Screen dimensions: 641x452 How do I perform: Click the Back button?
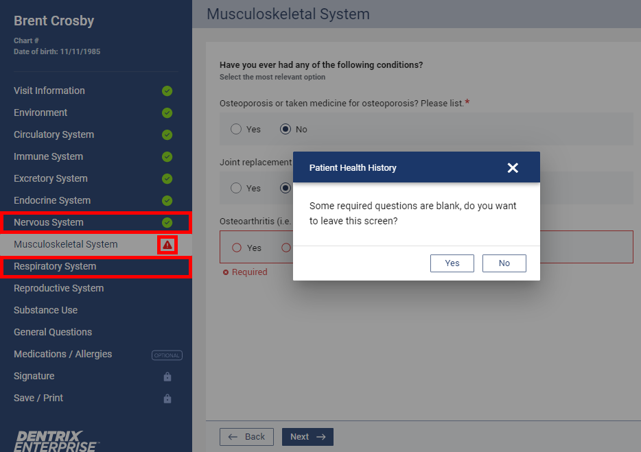pyautogui.click(x=246, y=437)
